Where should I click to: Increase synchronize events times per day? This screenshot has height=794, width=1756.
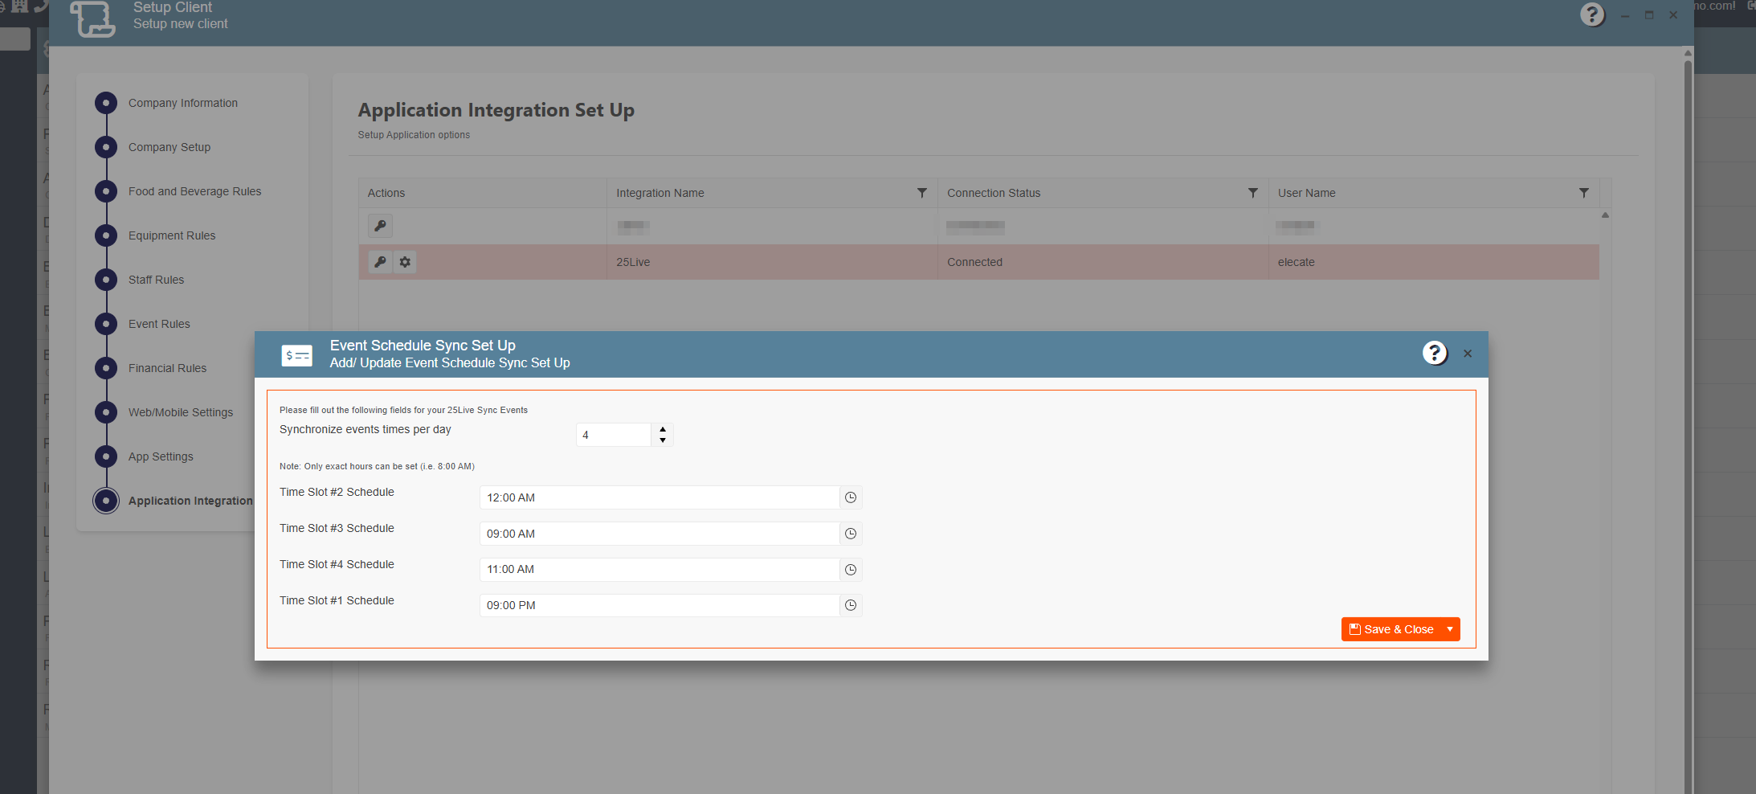663,429
